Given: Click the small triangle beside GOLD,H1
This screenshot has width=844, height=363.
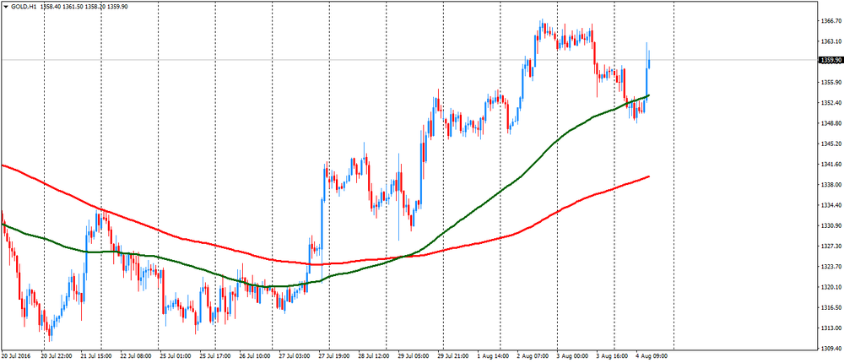Looking at the screenshot, I should 6,6.
